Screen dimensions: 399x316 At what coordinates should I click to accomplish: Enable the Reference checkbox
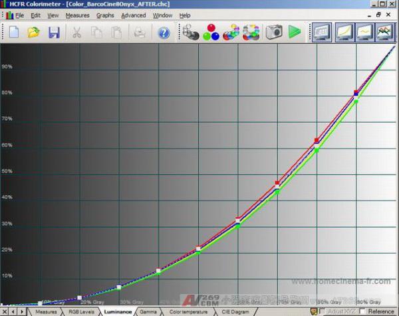pyautogui.click(x=362, y=311)
